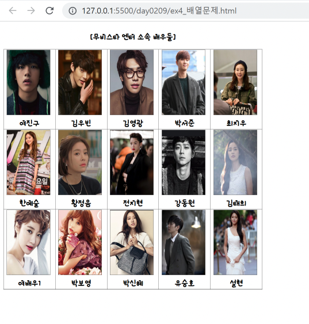The height and width of the screenshot is (324, 309).
Task: Click the photo above 설현
Action: coord(235,242)
